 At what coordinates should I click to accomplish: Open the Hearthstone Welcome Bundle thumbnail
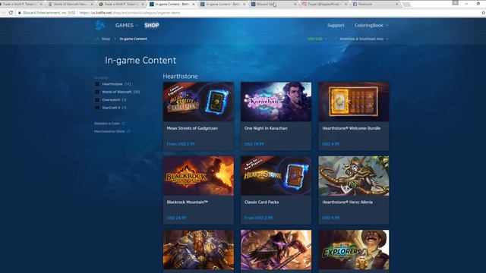(x=354, y=102)
